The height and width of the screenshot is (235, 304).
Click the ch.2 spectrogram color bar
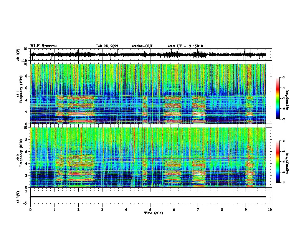278,162
